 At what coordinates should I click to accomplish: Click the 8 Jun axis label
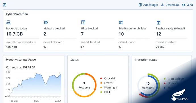tap(36, 101)
